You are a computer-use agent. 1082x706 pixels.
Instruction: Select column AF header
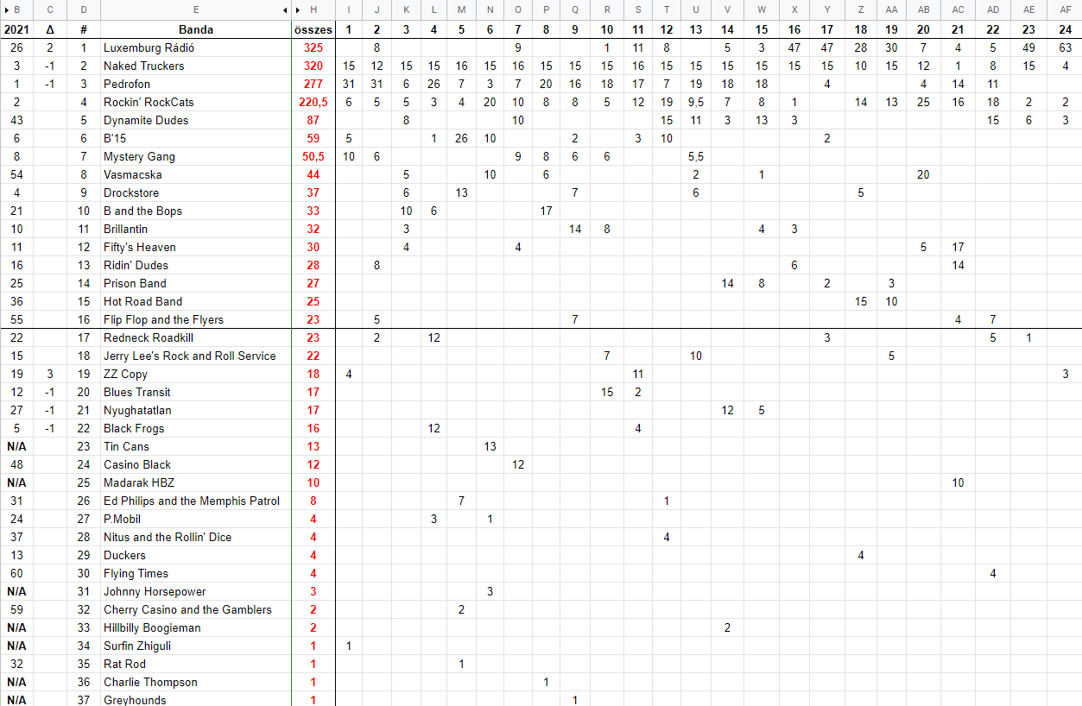coord(1065,9)
